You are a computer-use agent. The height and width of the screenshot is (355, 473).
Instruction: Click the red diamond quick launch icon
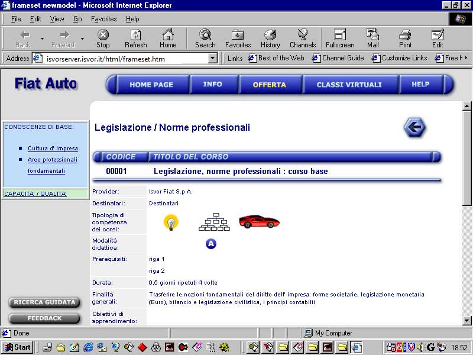tap(142, 347)
